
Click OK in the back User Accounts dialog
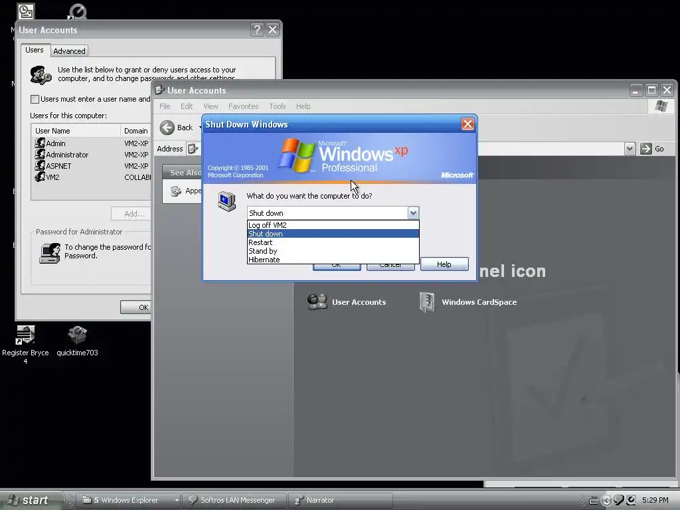point(135,307)
